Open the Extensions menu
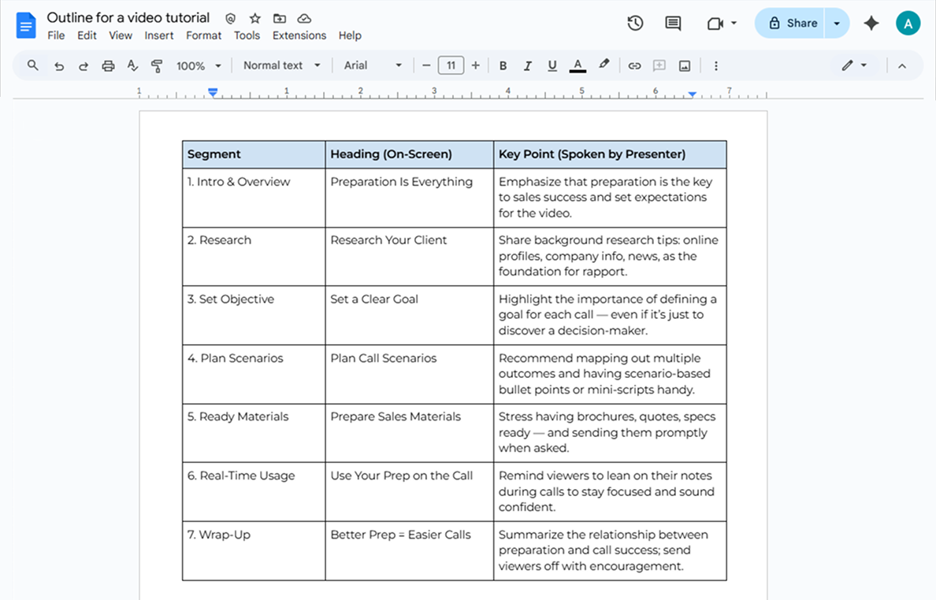Screen dimensions: 936x600 (299, 35)
